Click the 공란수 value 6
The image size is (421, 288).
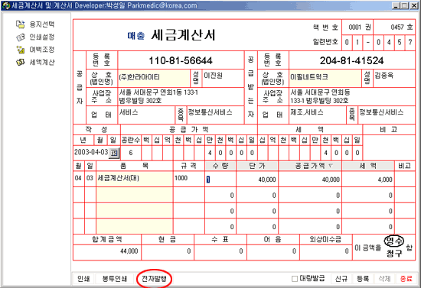pyautogui.click(x=131, y=153)
